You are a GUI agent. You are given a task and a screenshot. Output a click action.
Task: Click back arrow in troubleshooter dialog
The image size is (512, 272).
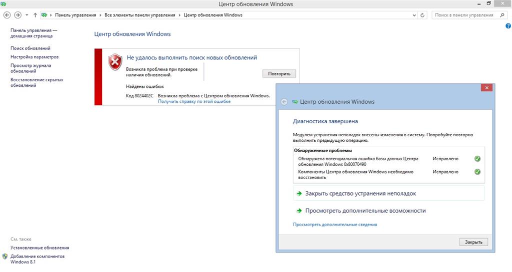[284, 102]
